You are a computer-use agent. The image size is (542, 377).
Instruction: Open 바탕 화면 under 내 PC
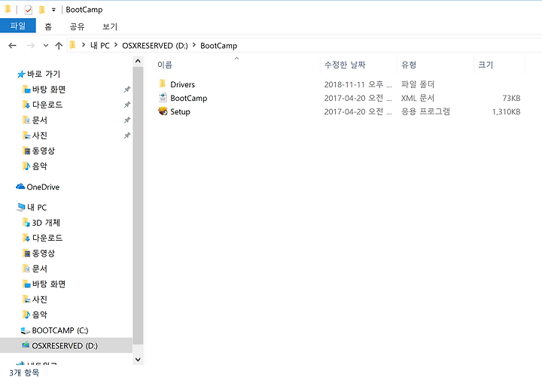pyautogui.click(x=49, y=284)
